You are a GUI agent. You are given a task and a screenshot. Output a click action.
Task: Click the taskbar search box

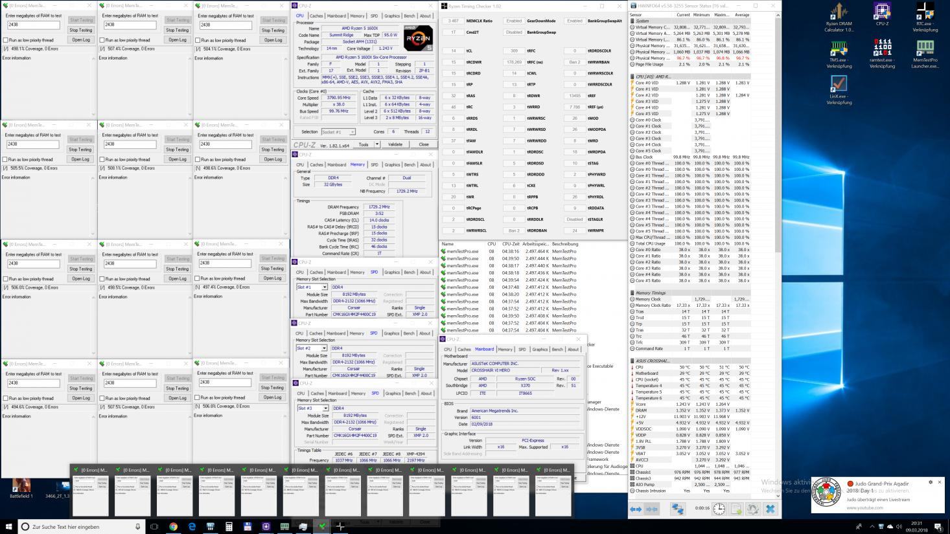(80, 526)
